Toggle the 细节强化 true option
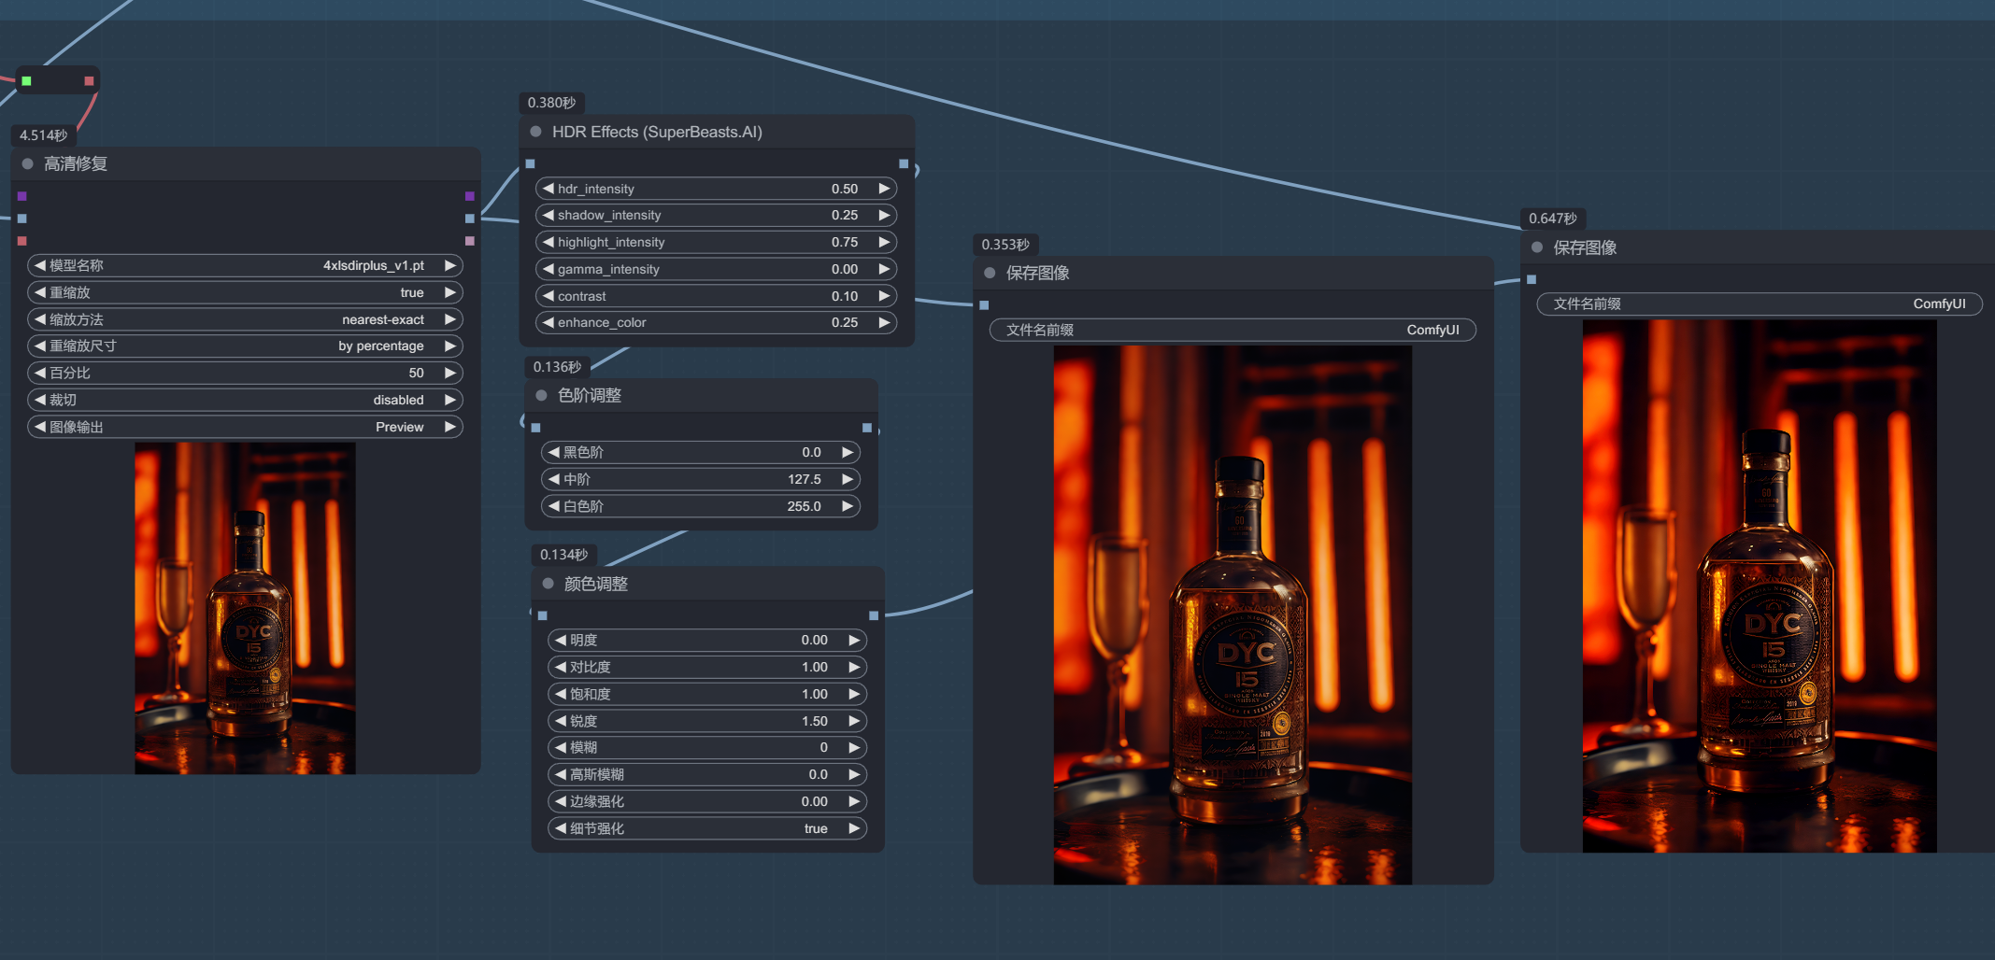Viewport: 1995px width, 960px height. pos(707,828)
